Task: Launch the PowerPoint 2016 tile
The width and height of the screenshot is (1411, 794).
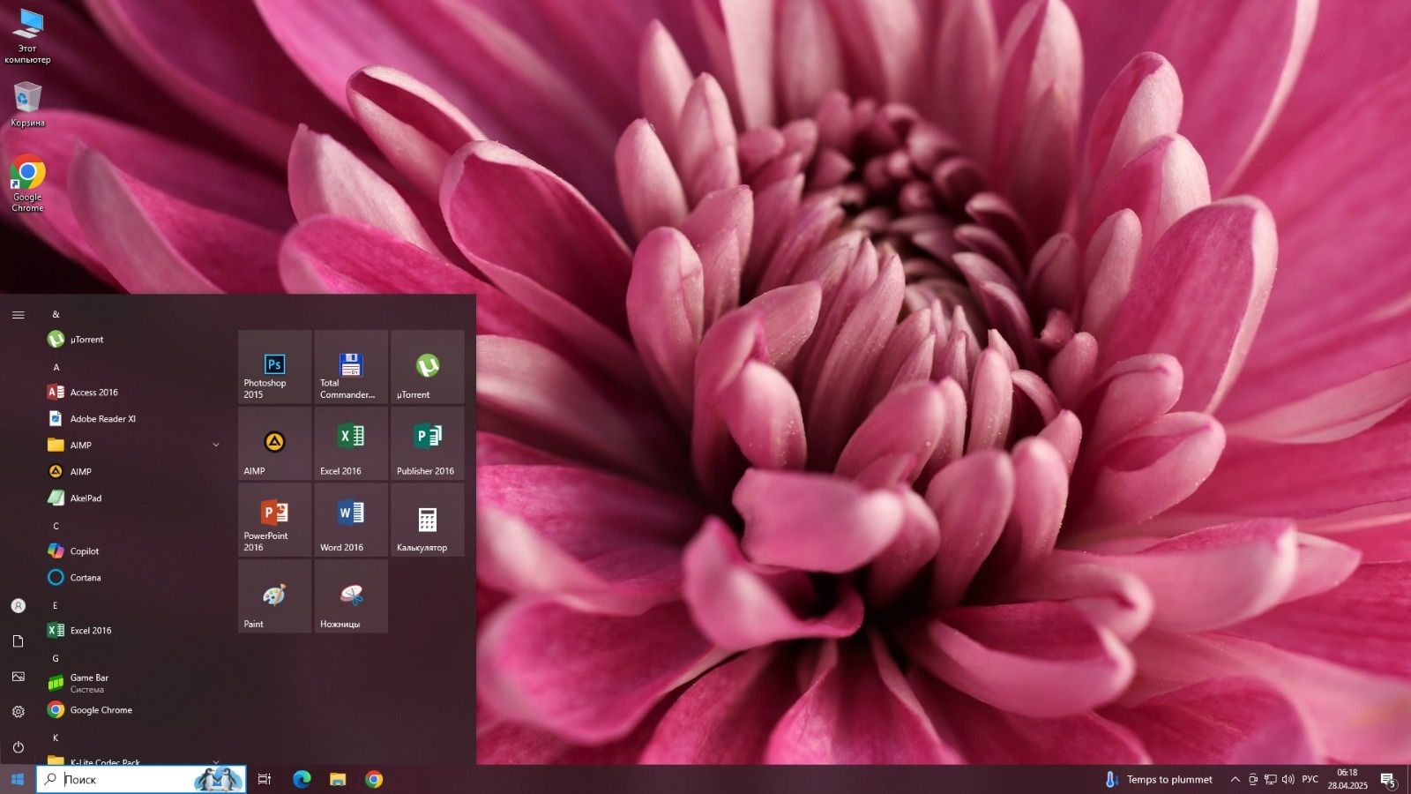Action: coord(274,521)
